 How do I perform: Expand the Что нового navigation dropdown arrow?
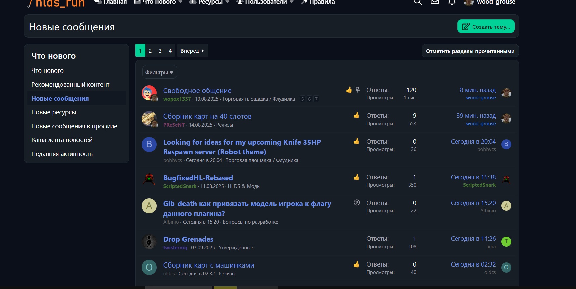pos(181,2)
